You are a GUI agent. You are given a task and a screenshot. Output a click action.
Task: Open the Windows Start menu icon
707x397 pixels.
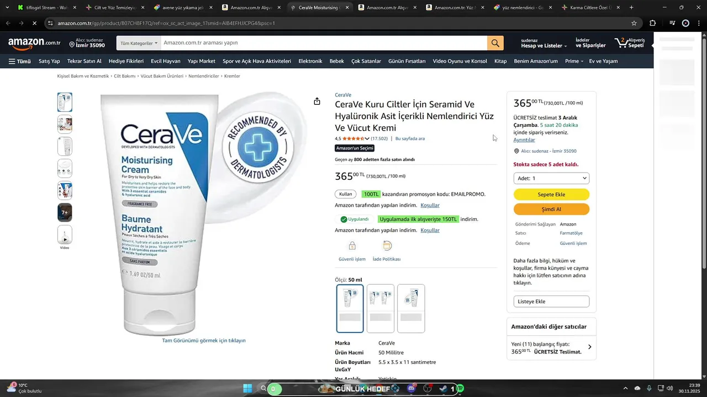coord(247,389)
